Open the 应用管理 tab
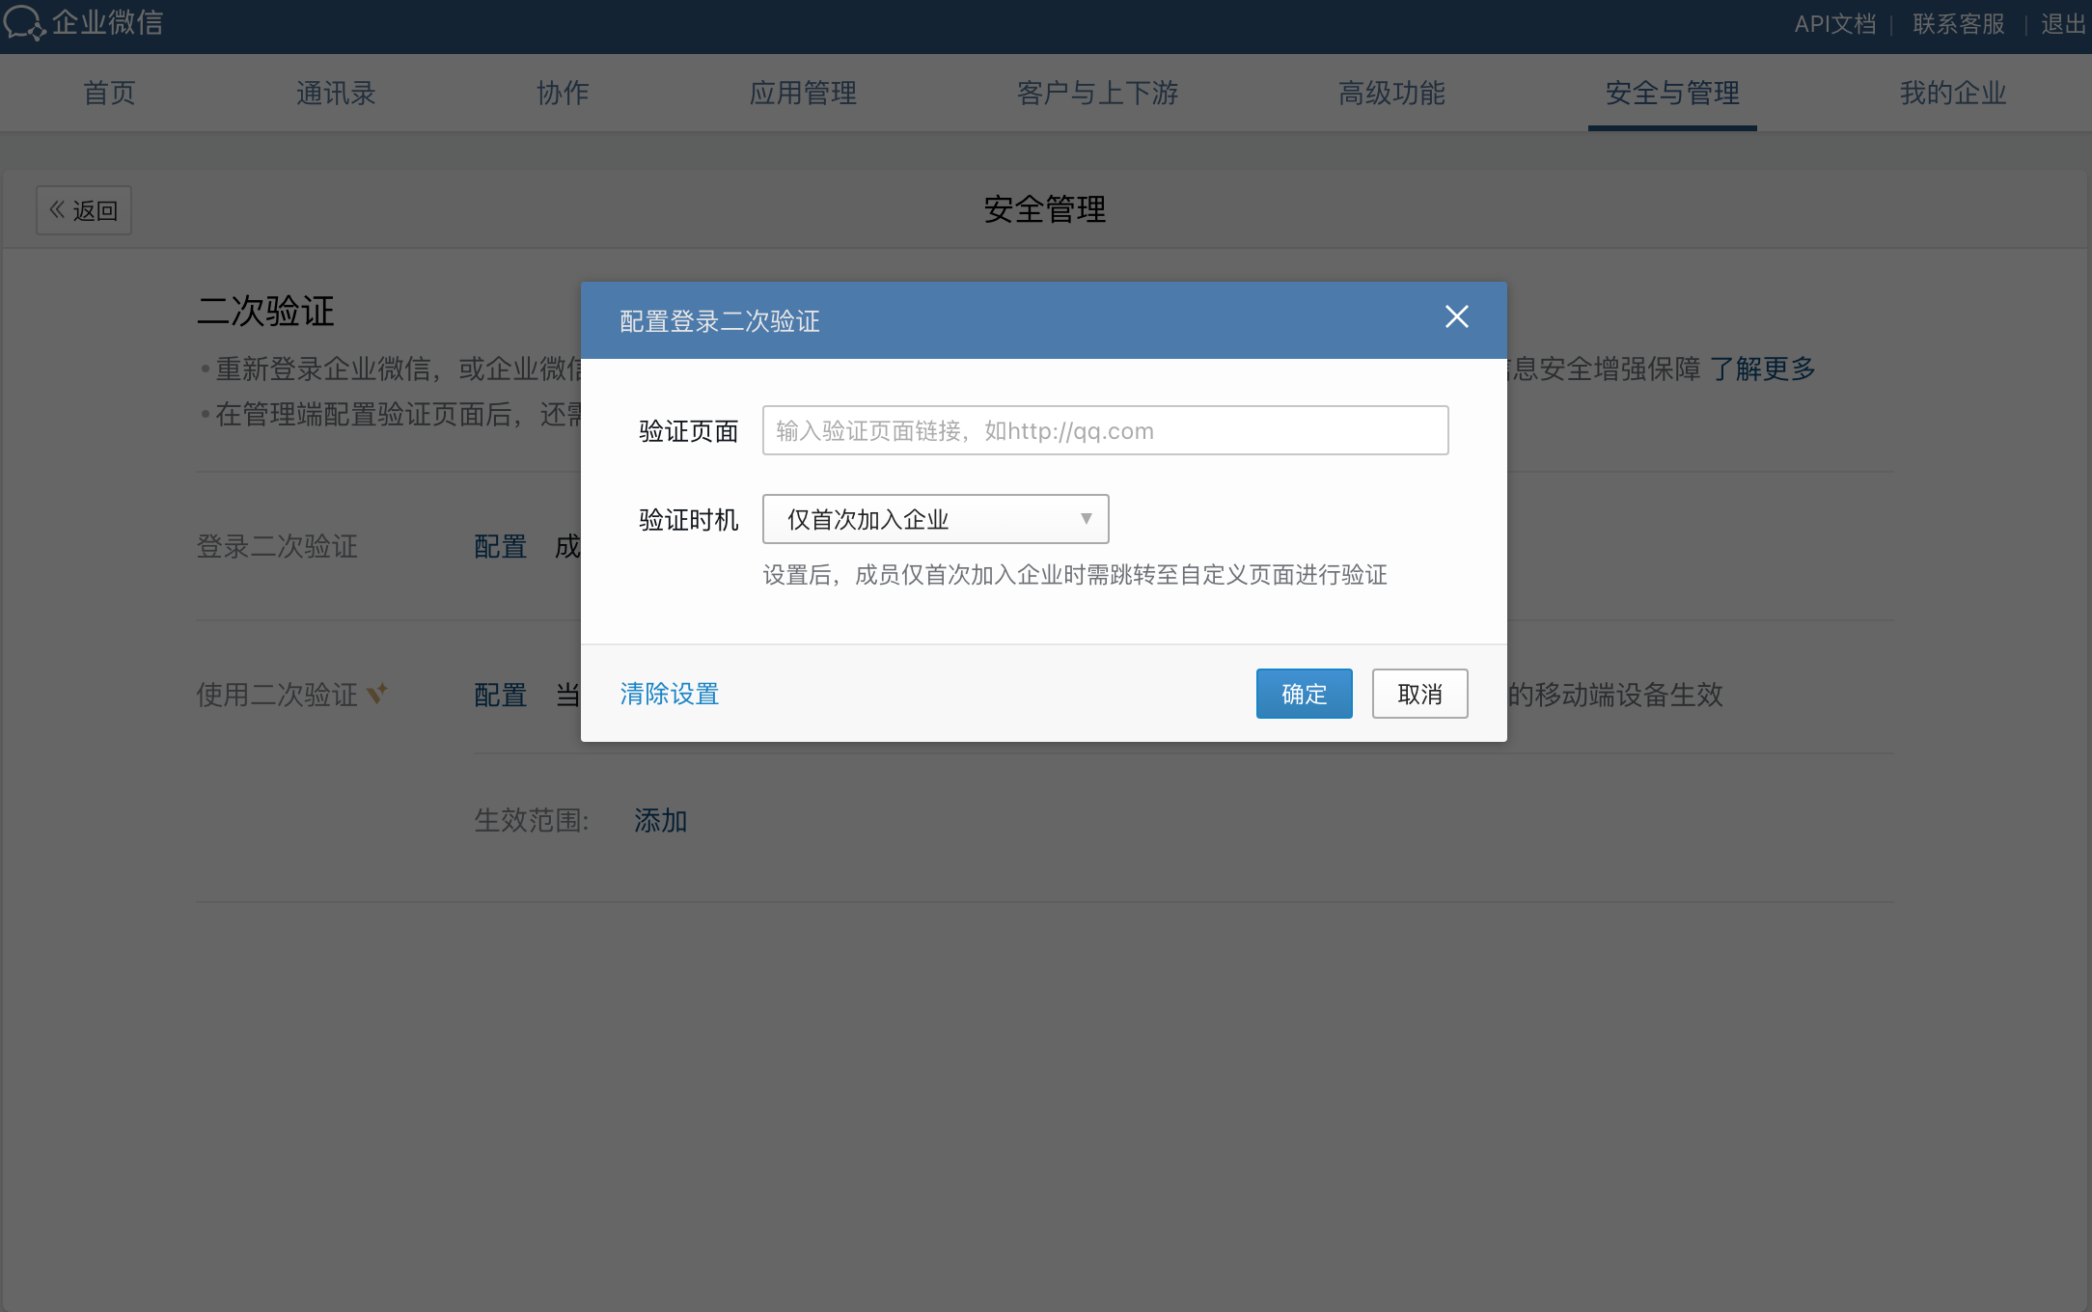 803,93
